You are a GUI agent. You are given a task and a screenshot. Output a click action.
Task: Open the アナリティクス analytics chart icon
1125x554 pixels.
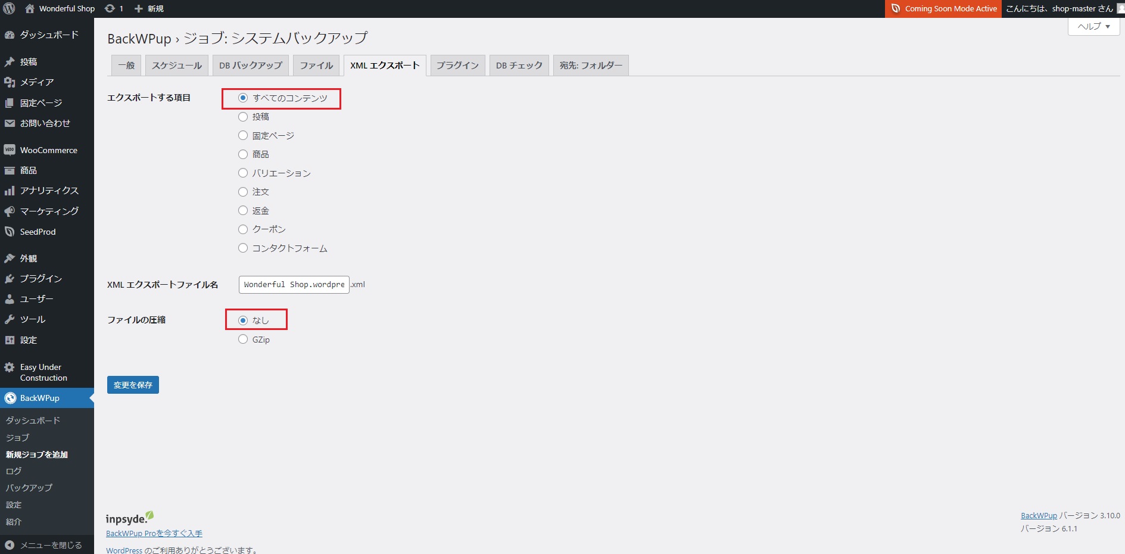coord(10,191)
